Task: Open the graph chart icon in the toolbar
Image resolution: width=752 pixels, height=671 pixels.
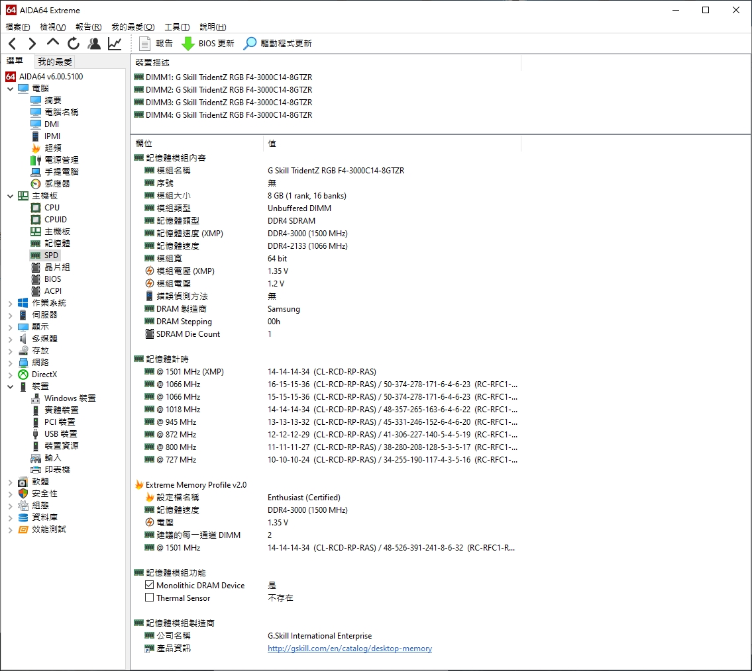Action: (x=115, y=44)
